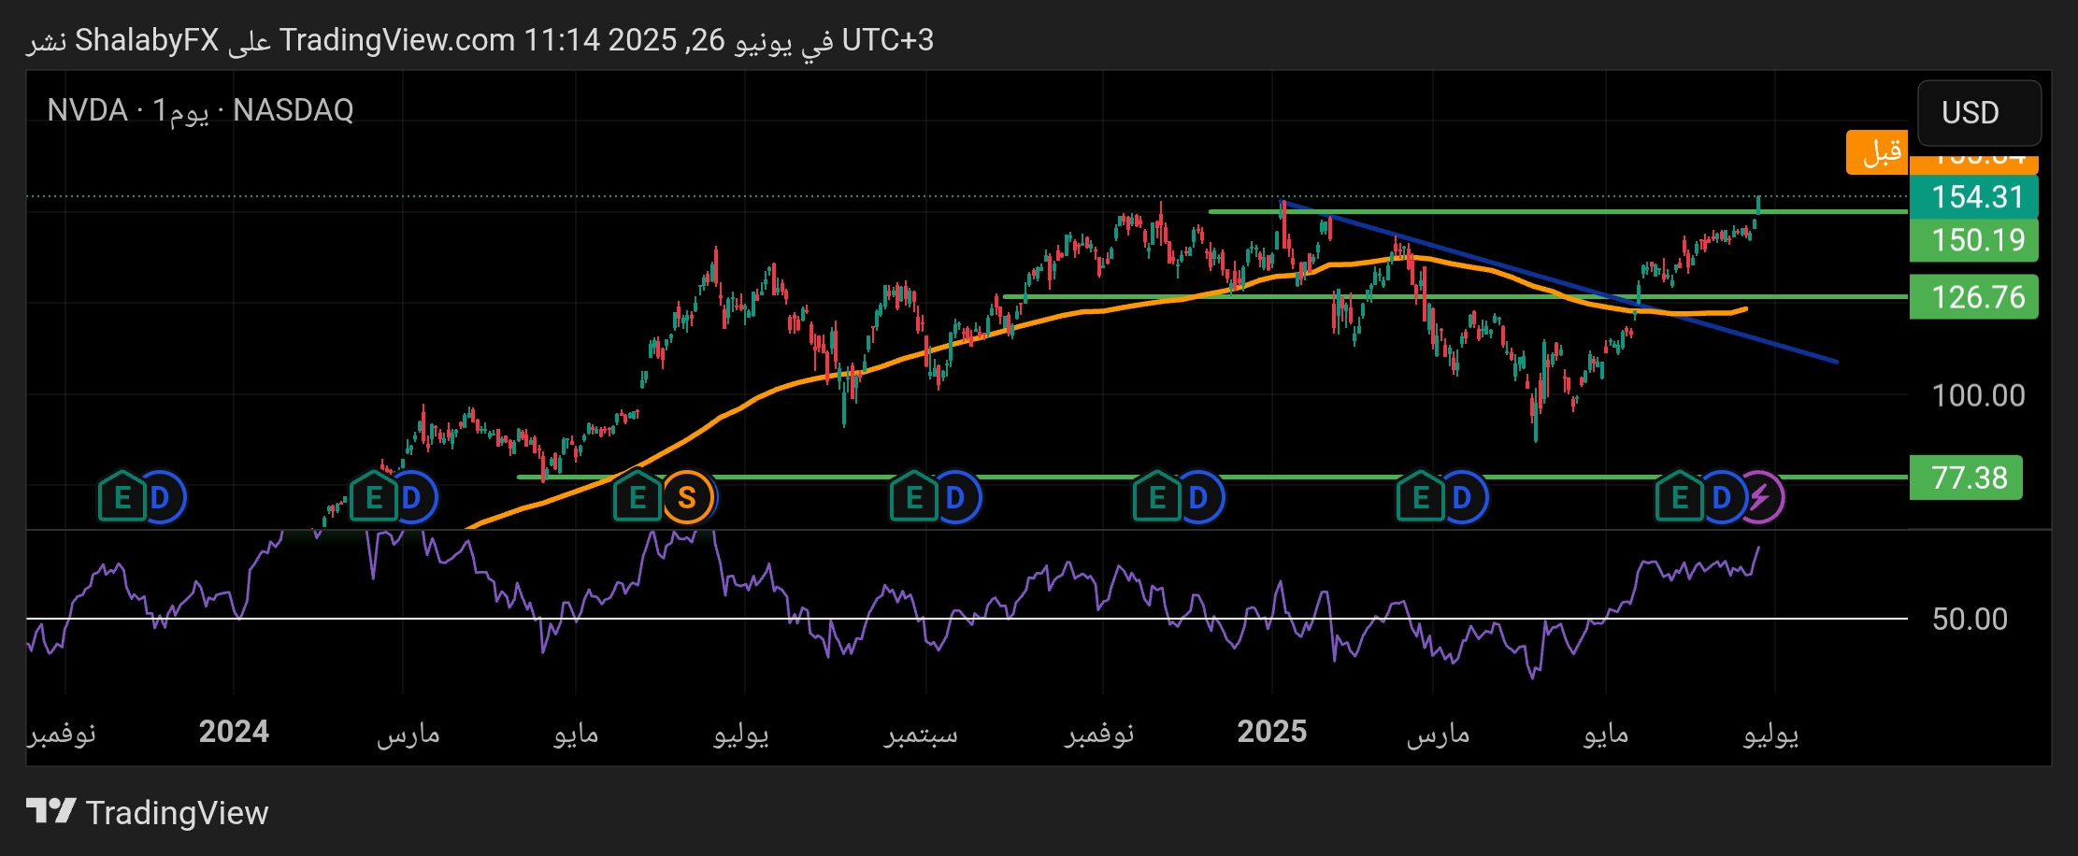Click earnings E marker beside lightning icon
Screen dimensions: 2078x856
(1680, 497)
